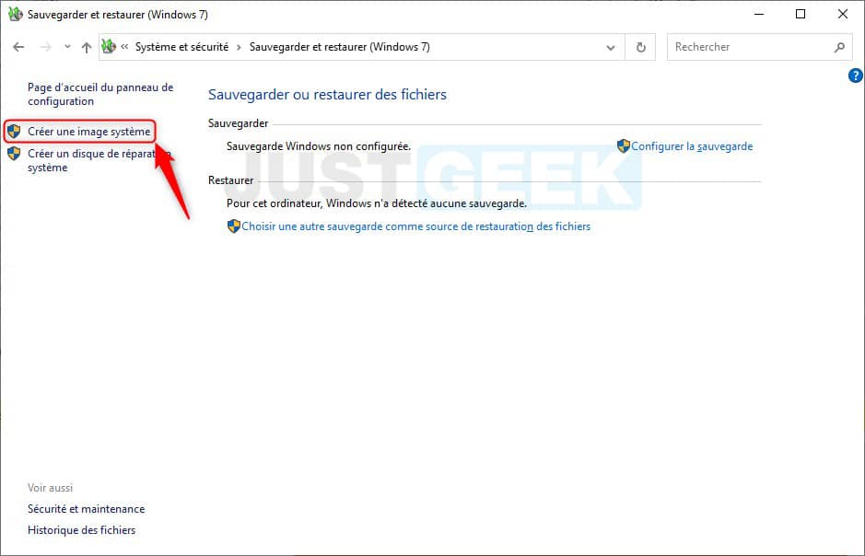Viewport: 865px width, 556px height.
Task: Select the Sauvegarder et restaurer (Windows 7) breadcrumb
Action: (x=340, y=47)
